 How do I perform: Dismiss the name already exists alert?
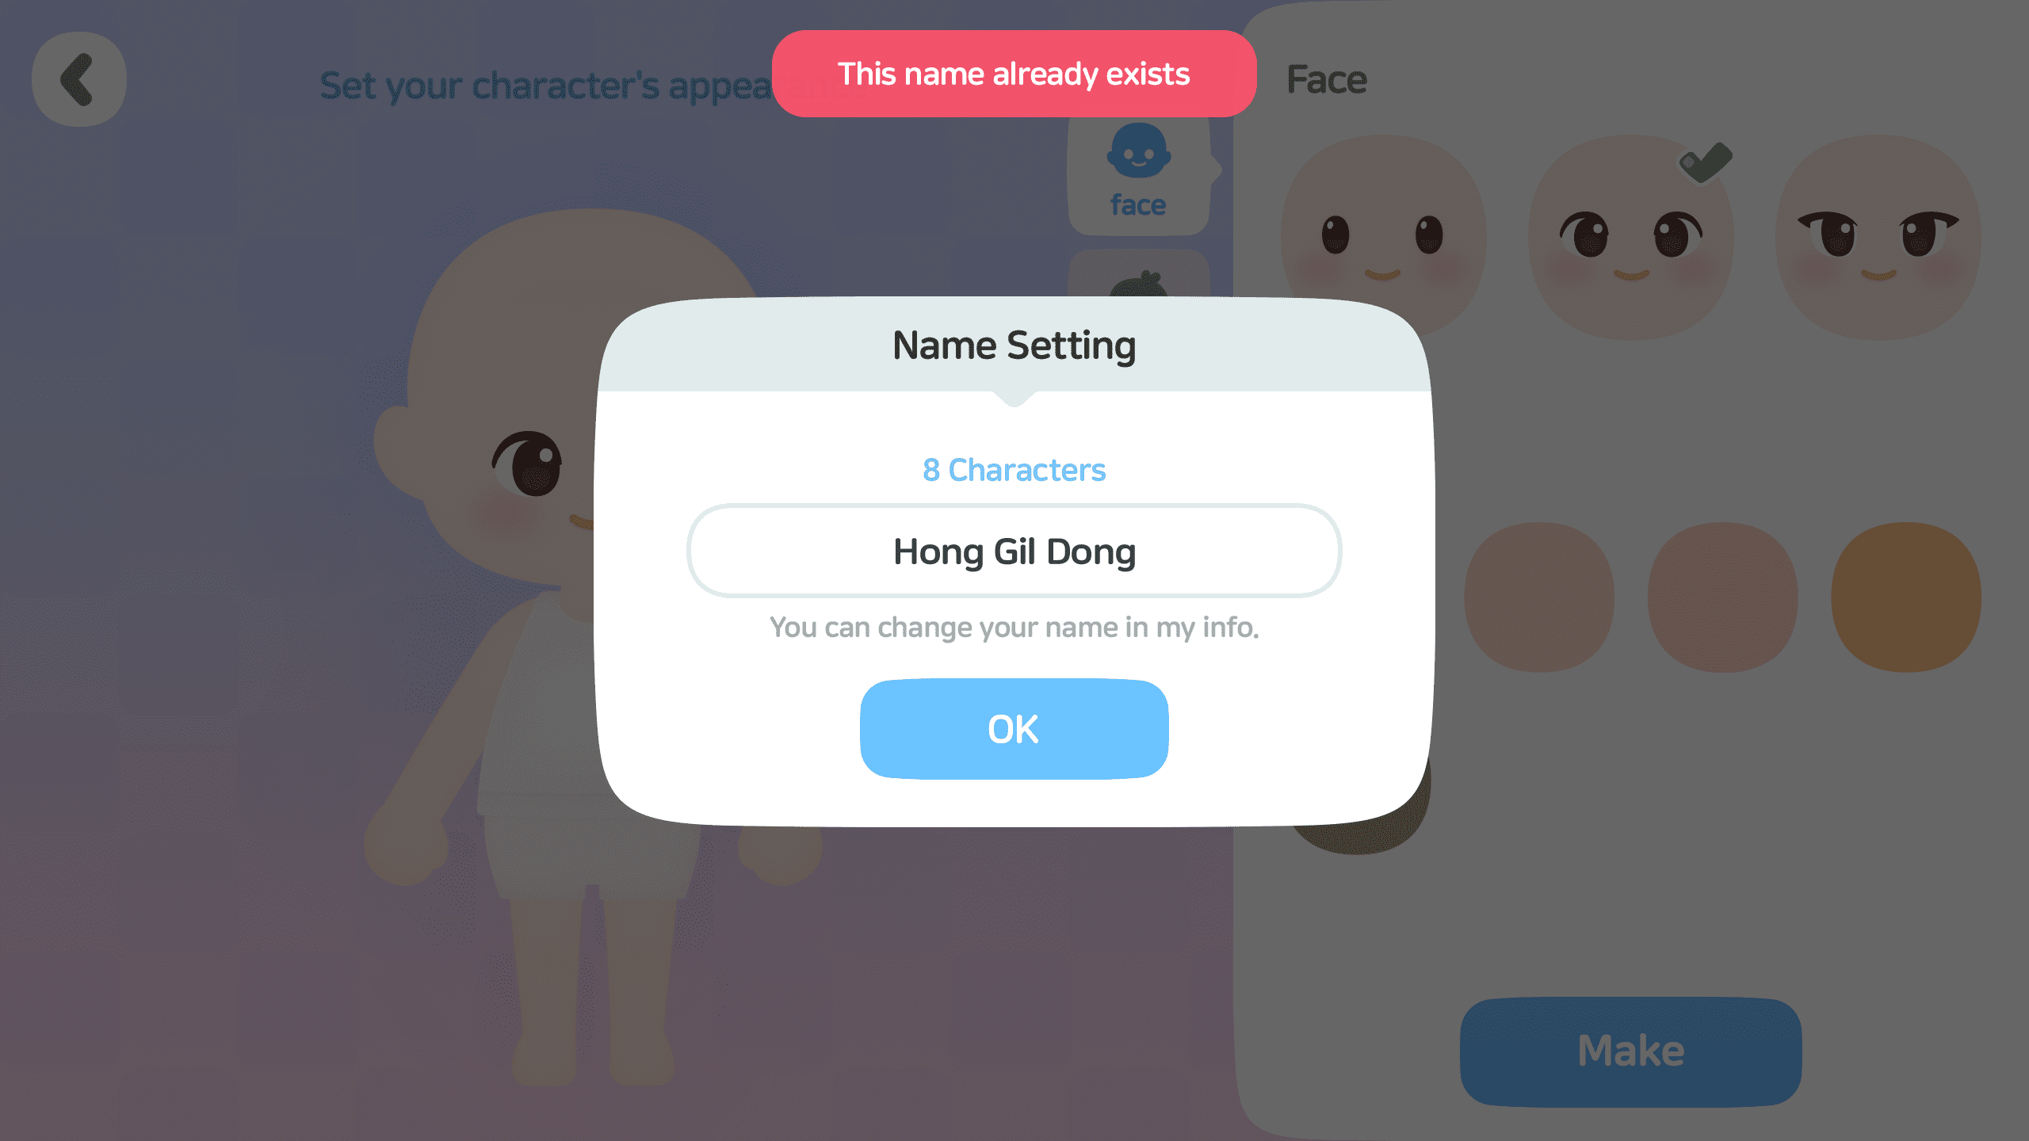tap(1014, 74)
